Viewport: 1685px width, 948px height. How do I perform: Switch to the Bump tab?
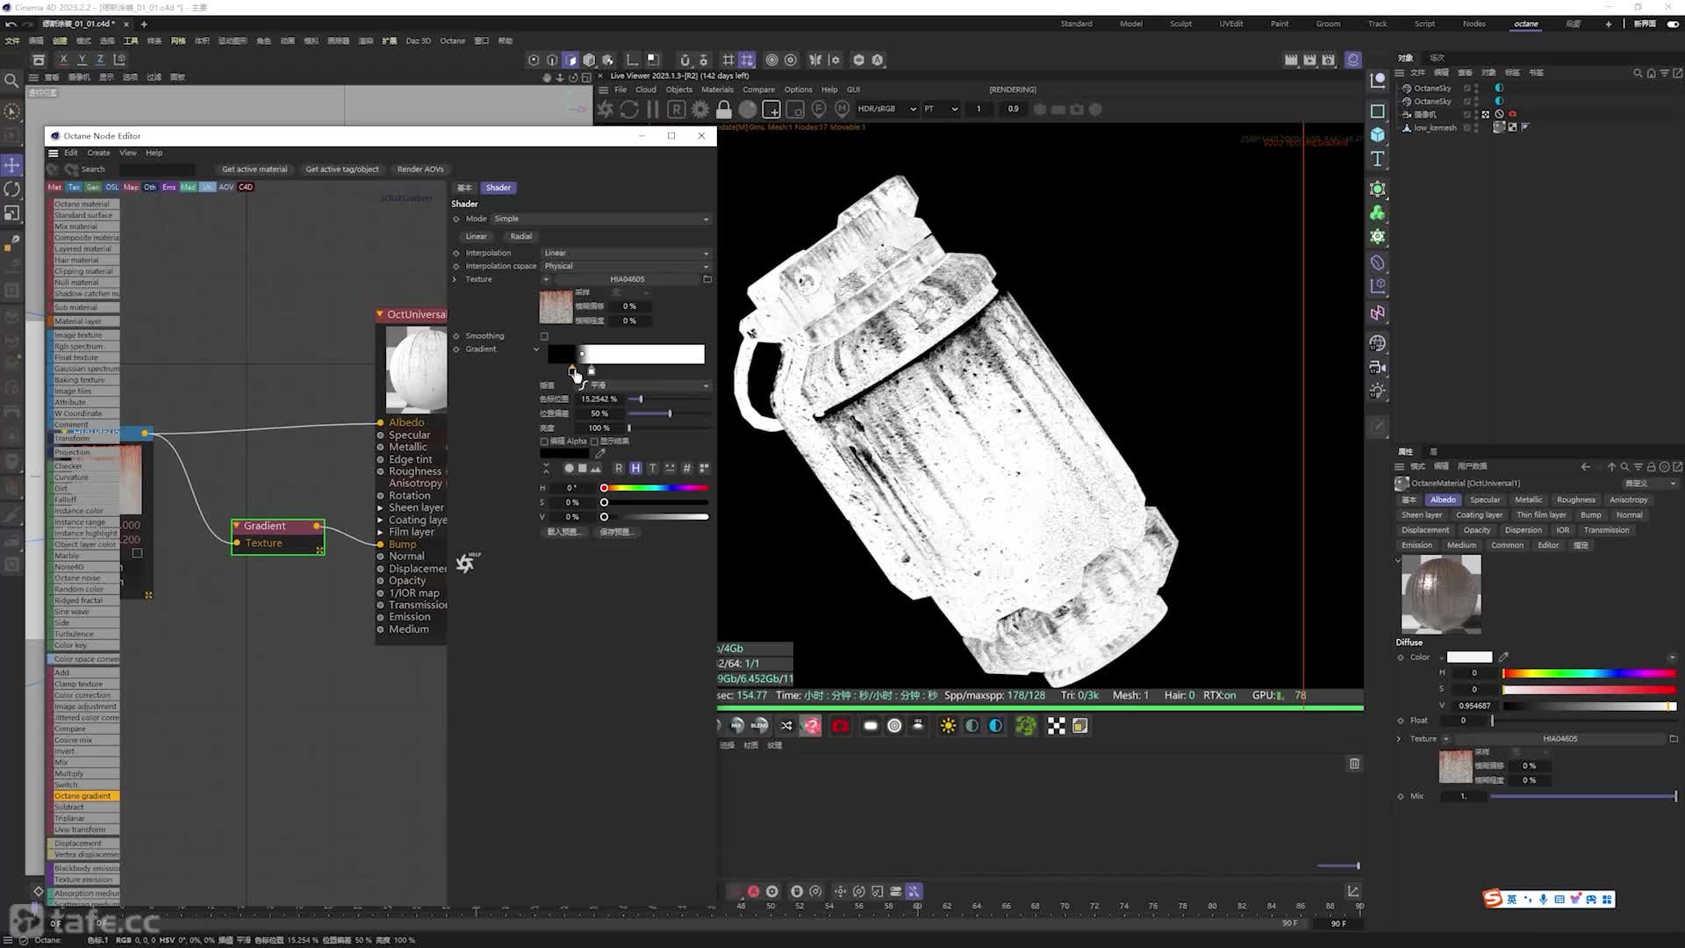coord(1590,515)
